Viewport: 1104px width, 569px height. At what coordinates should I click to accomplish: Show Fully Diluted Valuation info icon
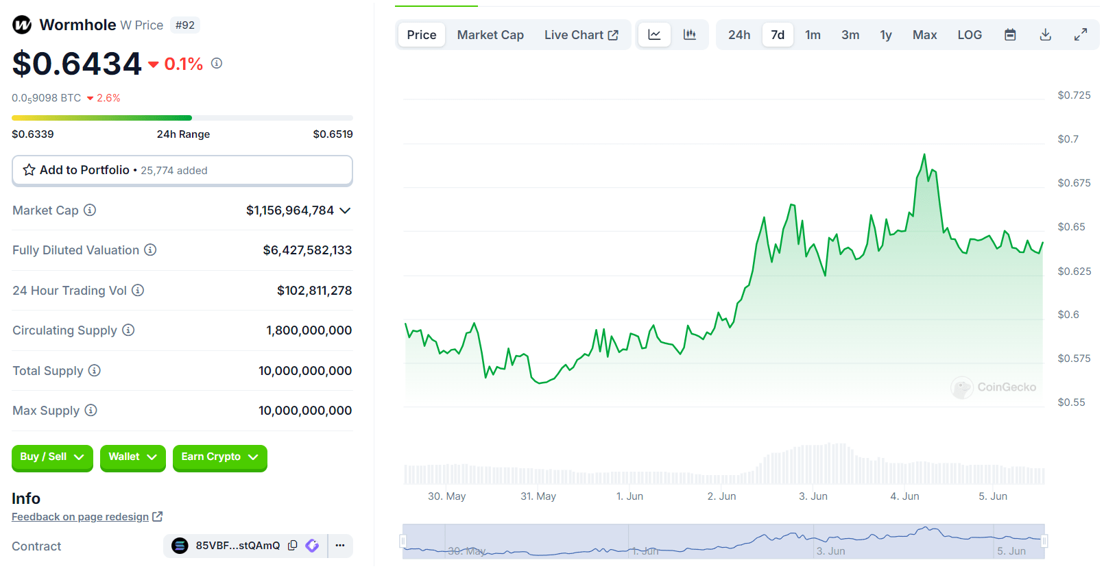[150, 250]
